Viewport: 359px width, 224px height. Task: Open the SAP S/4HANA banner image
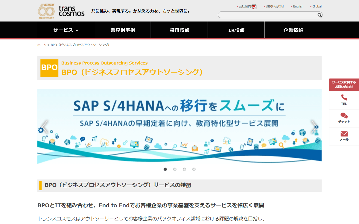[180, 126]
